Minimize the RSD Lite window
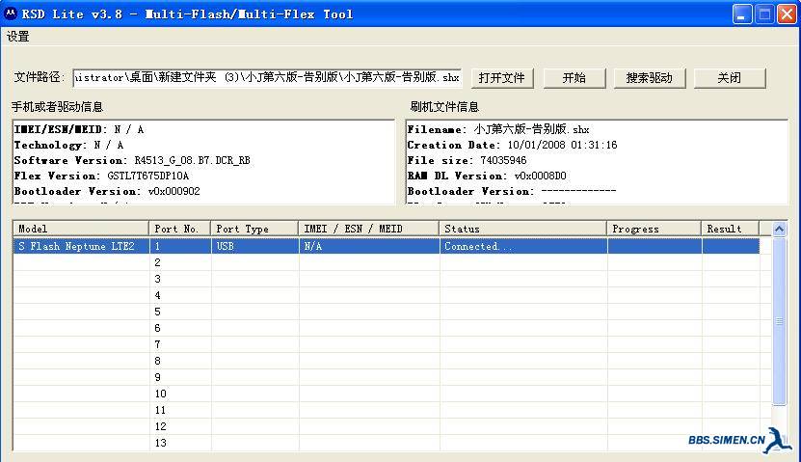Screen dimensions: 801x462 (x=742, y=14)
